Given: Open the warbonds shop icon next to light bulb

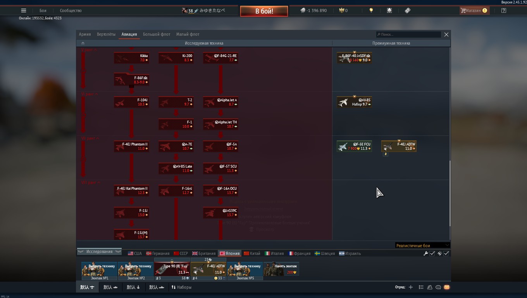Looking at the screenshot, I should click(389, 10).
